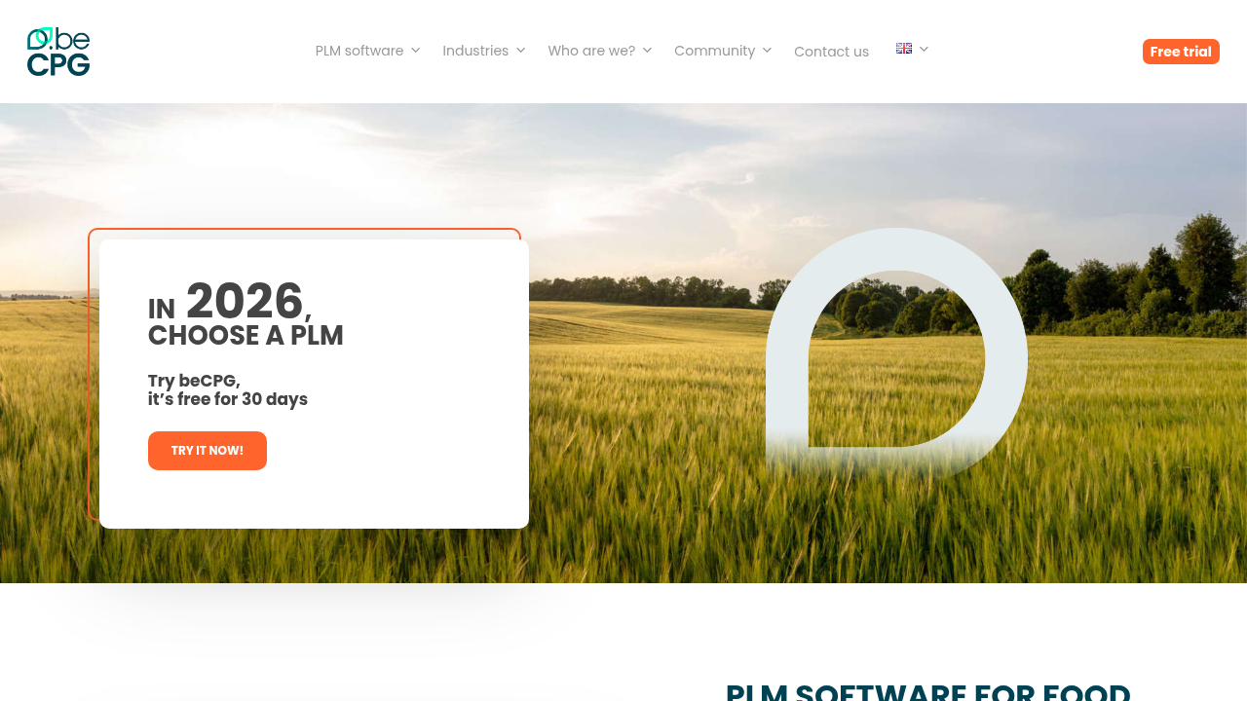This screenshot has width=1247, height=701.
Task: Expand the Community chevron arrow
Action: (767, 51)
